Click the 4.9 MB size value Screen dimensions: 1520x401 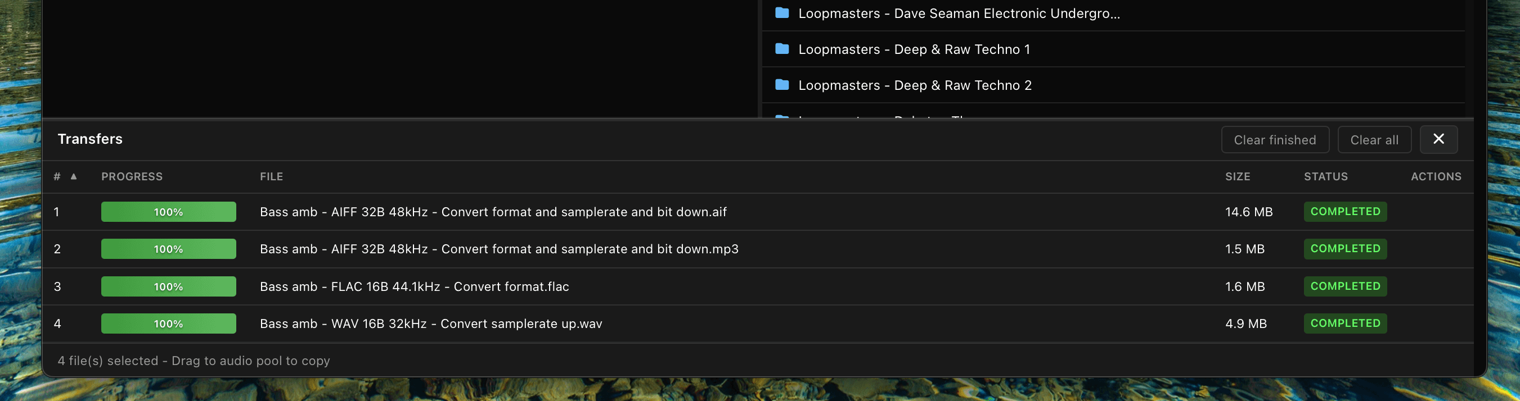1245,324
